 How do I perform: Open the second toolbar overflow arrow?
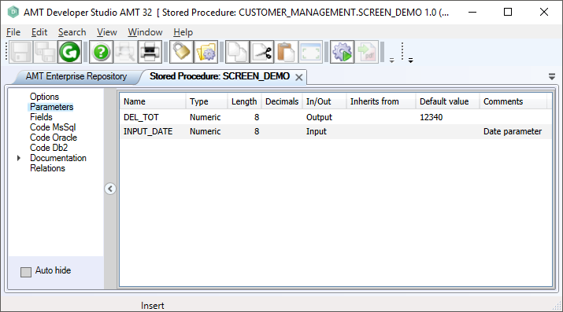(410, 61)
